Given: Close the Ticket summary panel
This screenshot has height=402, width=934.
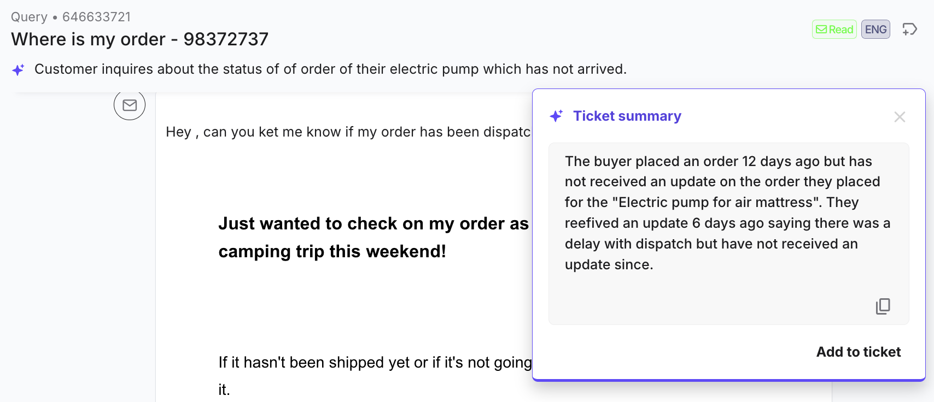Looking at the screenshot, I should [900, 117].
